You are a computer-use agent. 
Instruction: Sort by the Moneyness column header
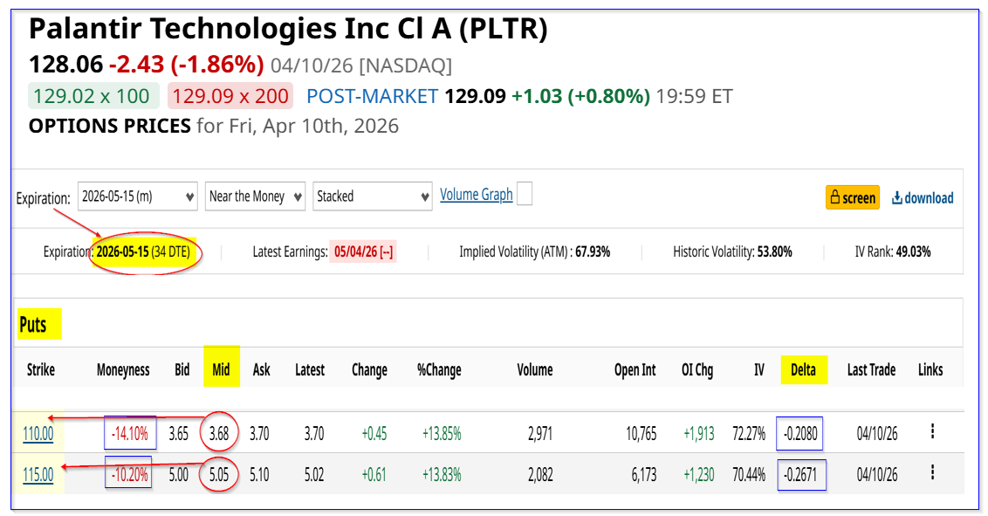click(x=123, y=369)
